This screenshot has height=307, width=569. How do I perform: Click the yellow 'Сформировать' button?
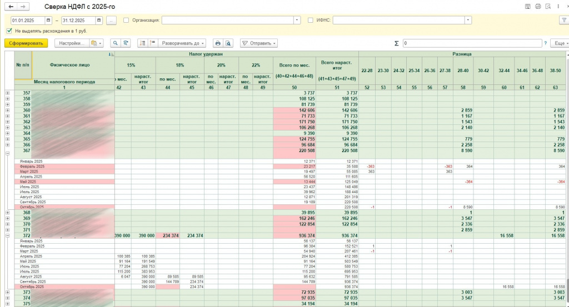point(26,43)
